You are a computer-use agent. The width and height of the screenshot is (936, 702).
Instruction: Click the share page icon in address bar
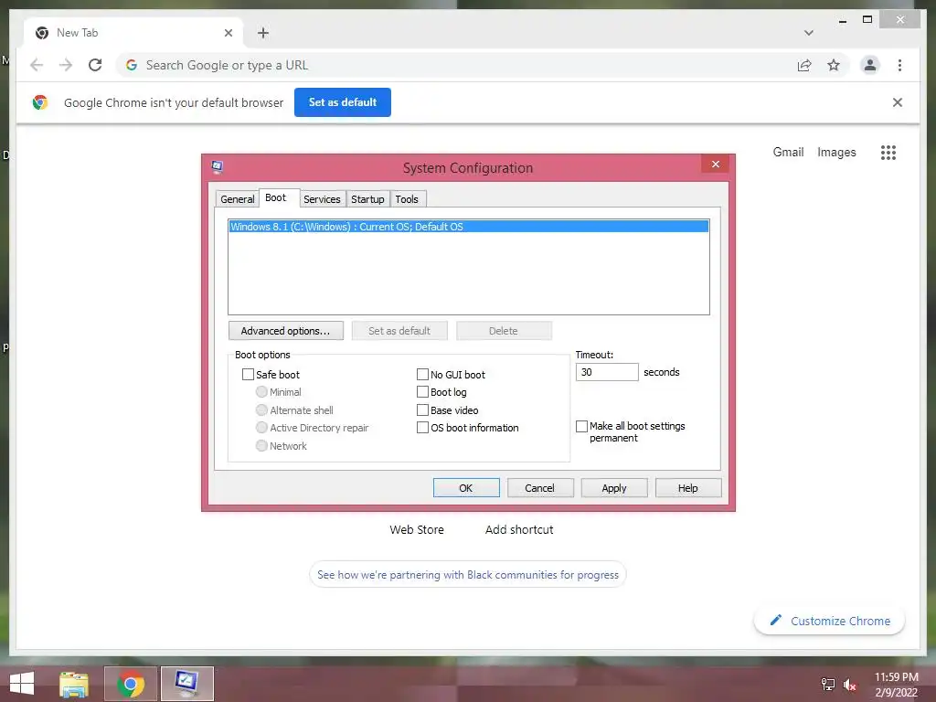(x=804, y=65)
